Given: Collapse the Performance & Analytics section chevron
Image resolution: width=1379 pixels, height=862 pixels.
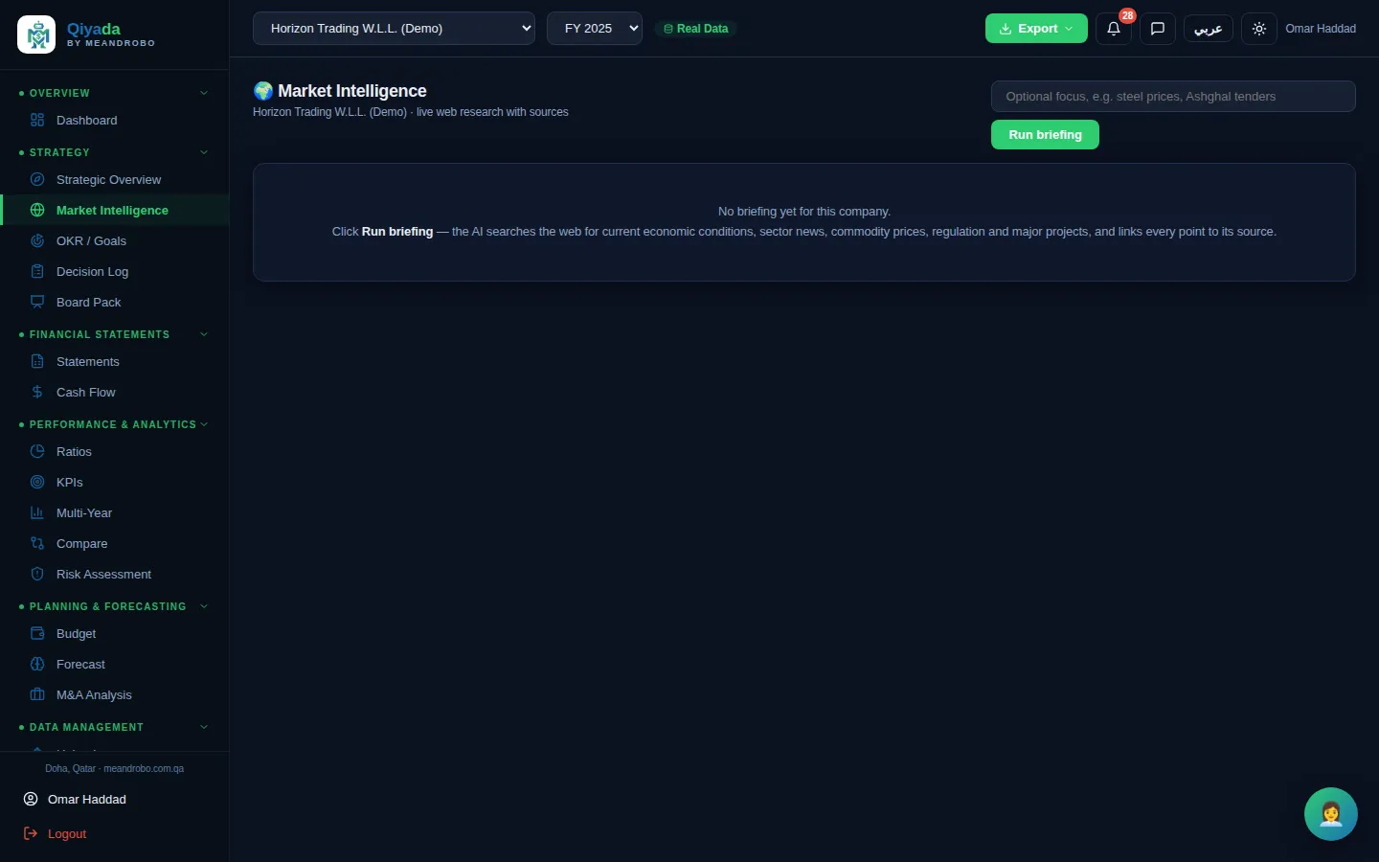Looking at the screenshot, I should [204, 424].
